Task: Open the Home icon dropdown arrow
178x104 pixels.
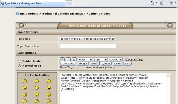Action: (157, 3)
